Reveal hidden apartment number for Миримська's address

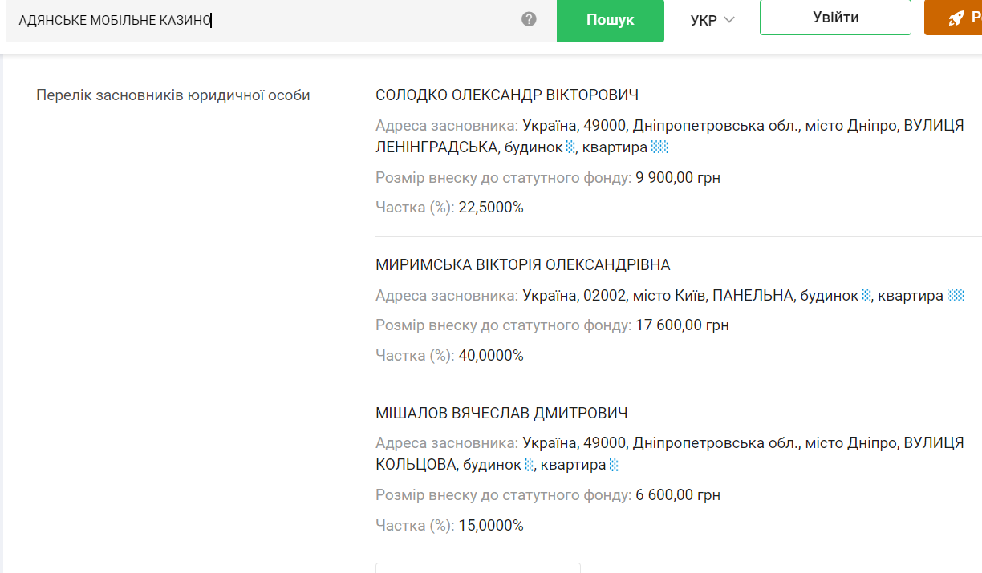point(955,296)
